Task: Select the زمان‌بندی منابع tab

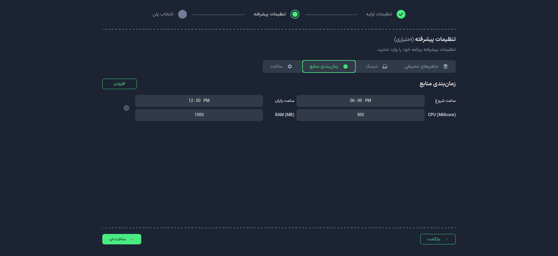Action: [329, 66]
